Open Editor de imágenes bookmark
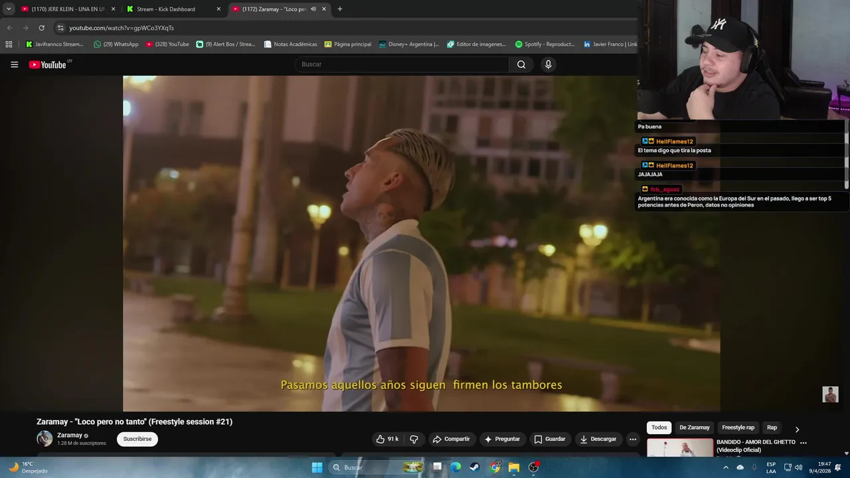 point(477,44)
